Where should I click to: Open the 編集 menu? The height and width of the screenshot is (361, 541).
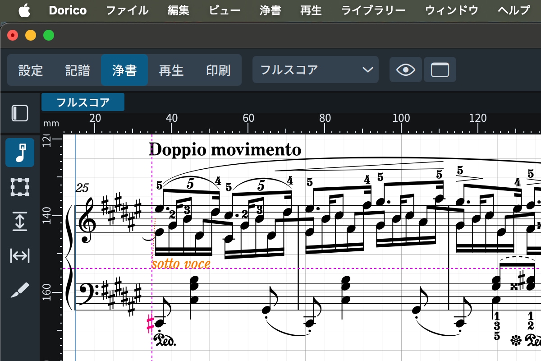coord(179,10)
